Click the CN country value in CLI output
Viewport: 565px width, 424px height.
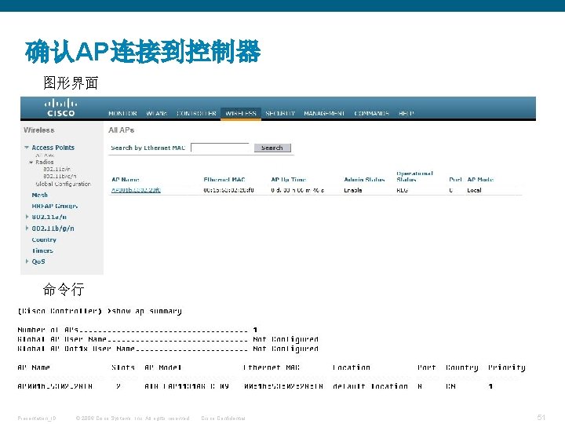tap(450, 386)
